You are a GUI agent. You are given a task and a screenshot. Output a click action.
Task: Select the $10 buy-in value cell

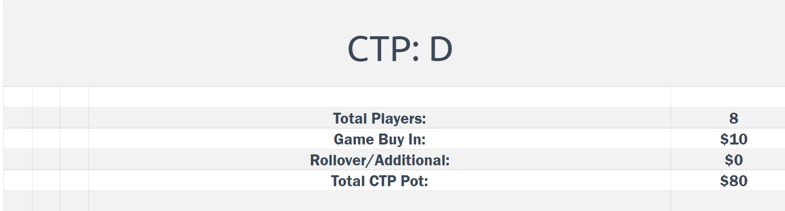pyautogui.click(x=733, y=139)
